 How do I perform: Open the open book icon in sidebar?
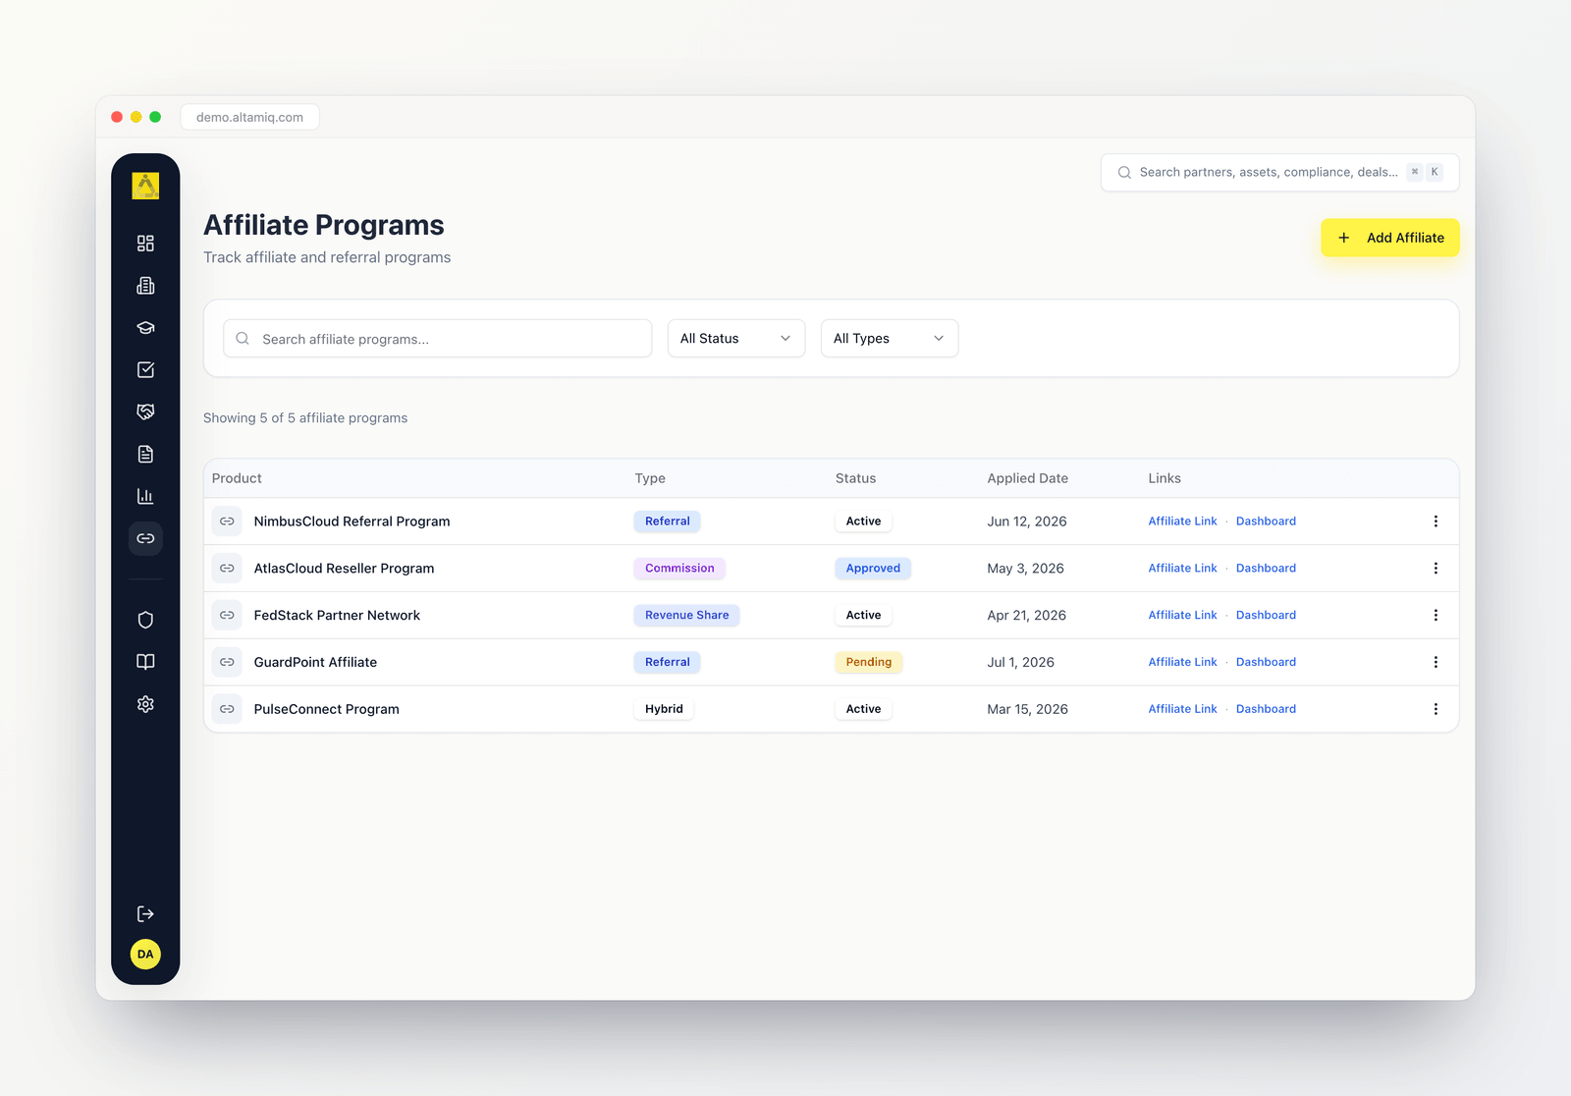(145, 662)
